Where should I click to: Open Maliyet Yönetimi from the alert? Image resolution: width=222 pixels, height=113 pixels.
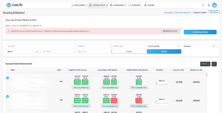click(x=170, y=31)
